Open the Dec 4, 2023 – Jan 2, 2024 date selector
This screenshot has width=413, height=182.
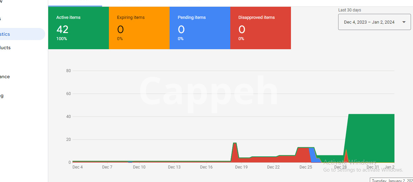(x=369, y=22)
